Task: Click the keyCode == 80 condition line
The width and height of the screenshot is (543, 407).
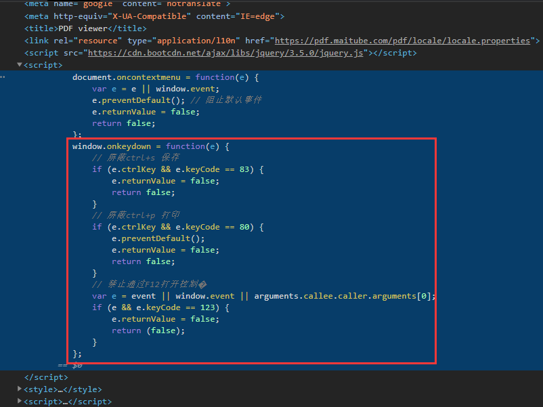Action: pos(177,227)
